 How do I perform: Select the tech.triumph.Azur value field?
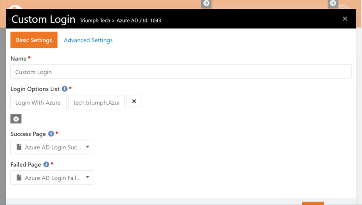(97, 102)
